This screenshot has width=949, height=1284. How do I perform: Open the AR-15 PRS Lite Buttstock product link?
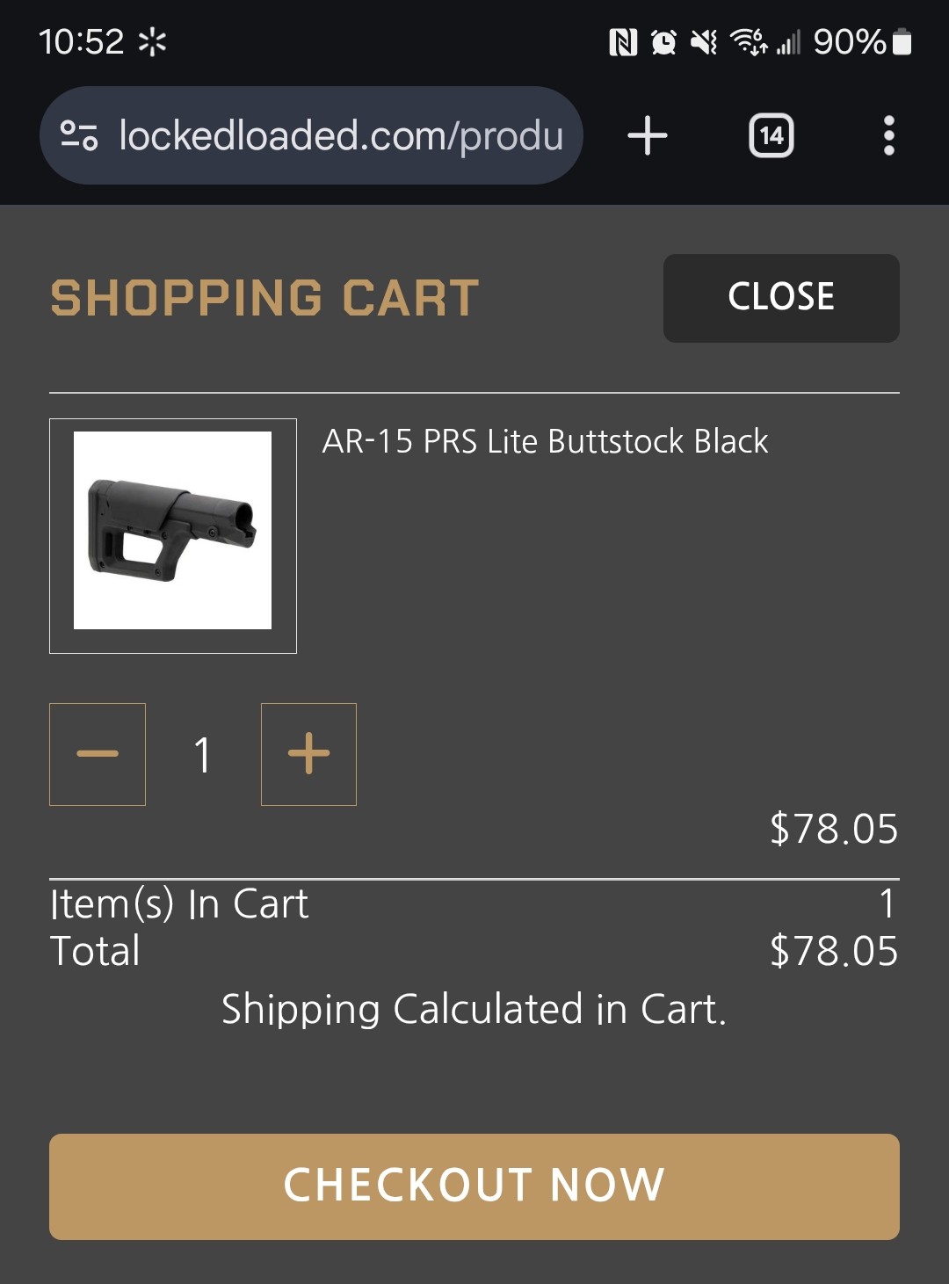click(x=545, y=441)
